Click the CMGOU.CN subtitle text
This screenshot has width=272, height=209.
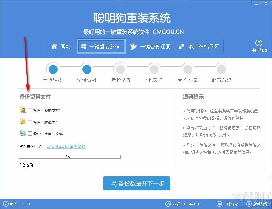pos(168,32)
